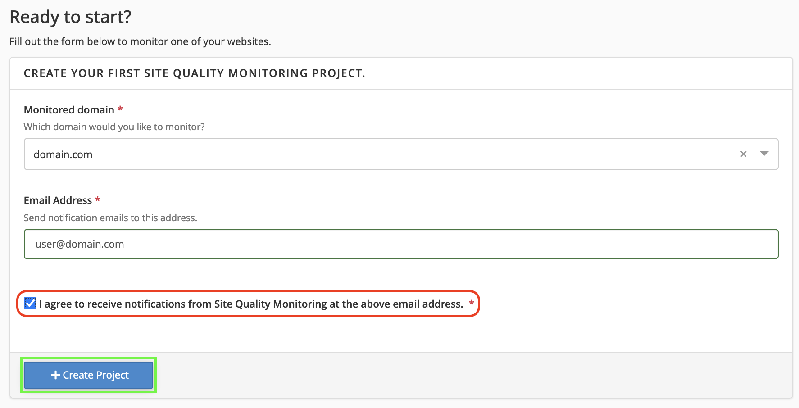Click the plus icon on Create Project

click(55, 375)
